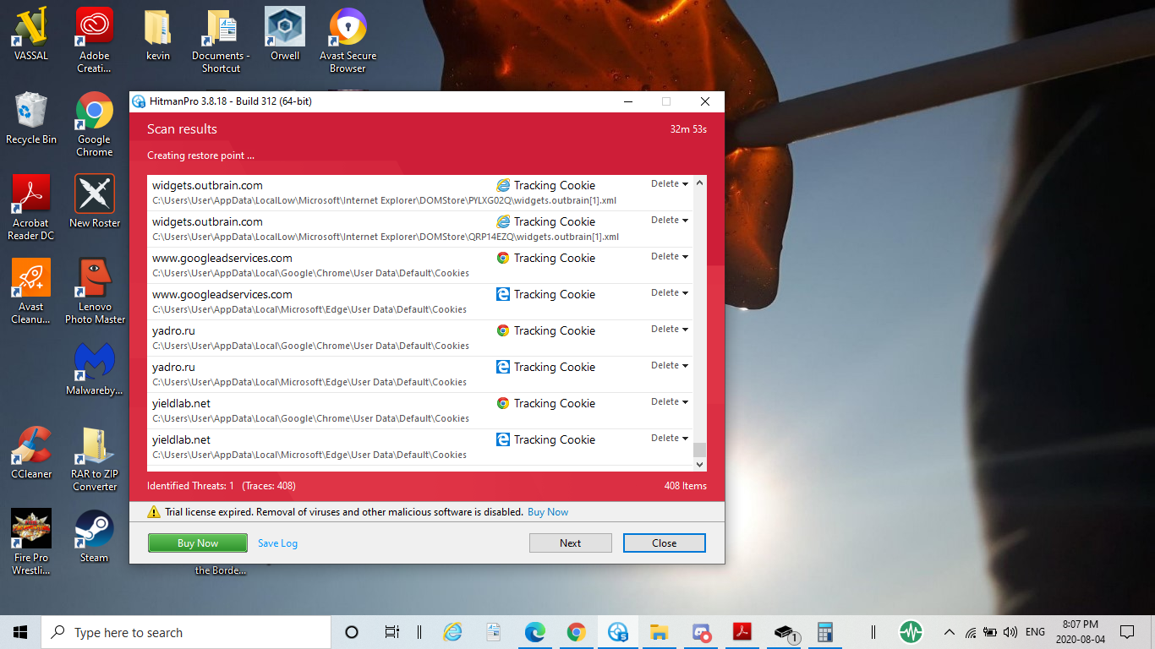Launch Avast Secure Browser from desktop
This screenshot has width=1155, height=649.
pos(348,40)
